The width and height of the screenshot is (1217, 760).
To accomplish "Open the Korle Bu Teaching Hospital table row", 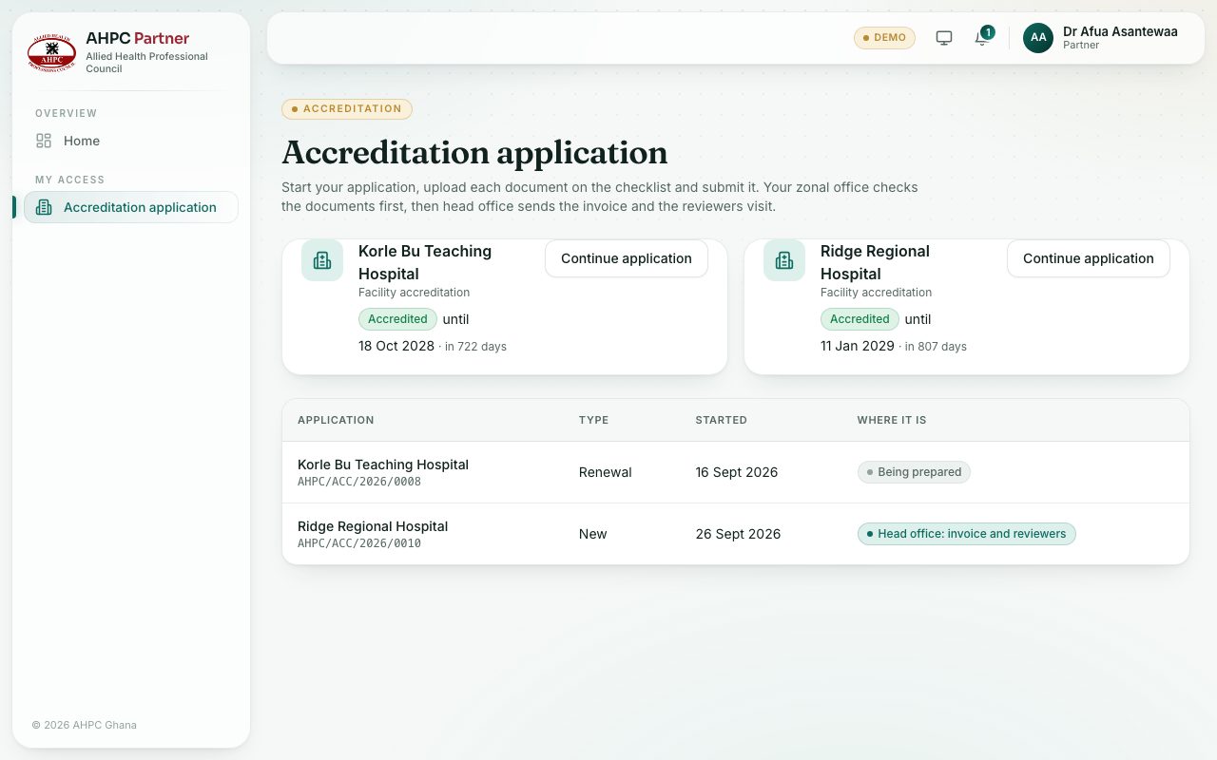I will click(736, 472).
